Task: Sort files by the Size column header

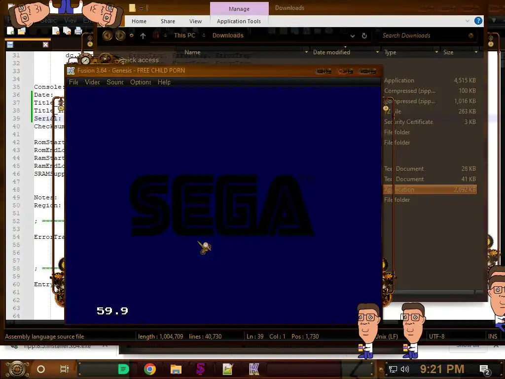Action: pyautogui.click(x=448, y=52)
